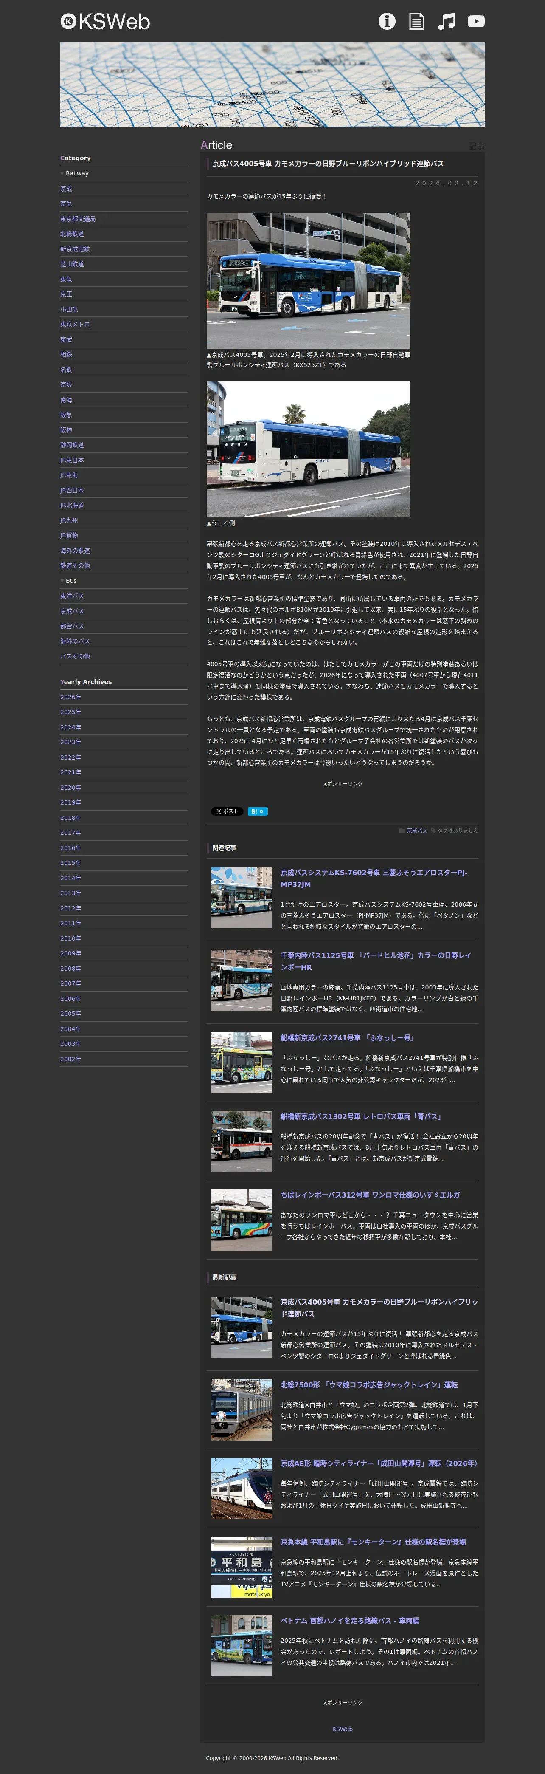545x1774 pixels.
Task: Open the 京成 railway category
Action: click(x=66, y=189)
